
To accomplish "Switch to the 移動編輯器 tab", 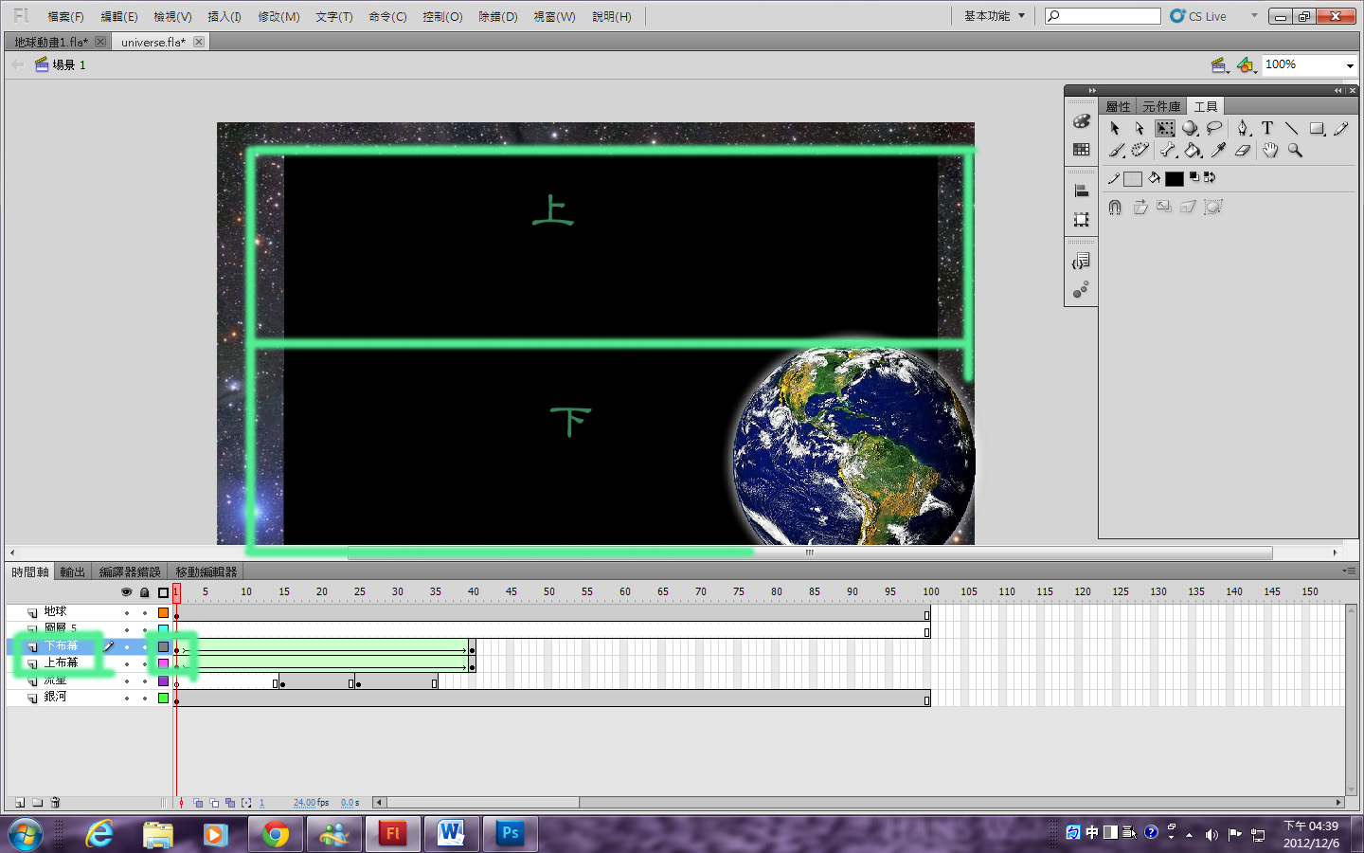I will pos(206,572).
